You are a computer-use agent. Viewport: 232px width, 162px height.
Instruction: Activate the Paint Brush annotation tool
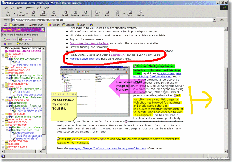click(x=36, y=25)
